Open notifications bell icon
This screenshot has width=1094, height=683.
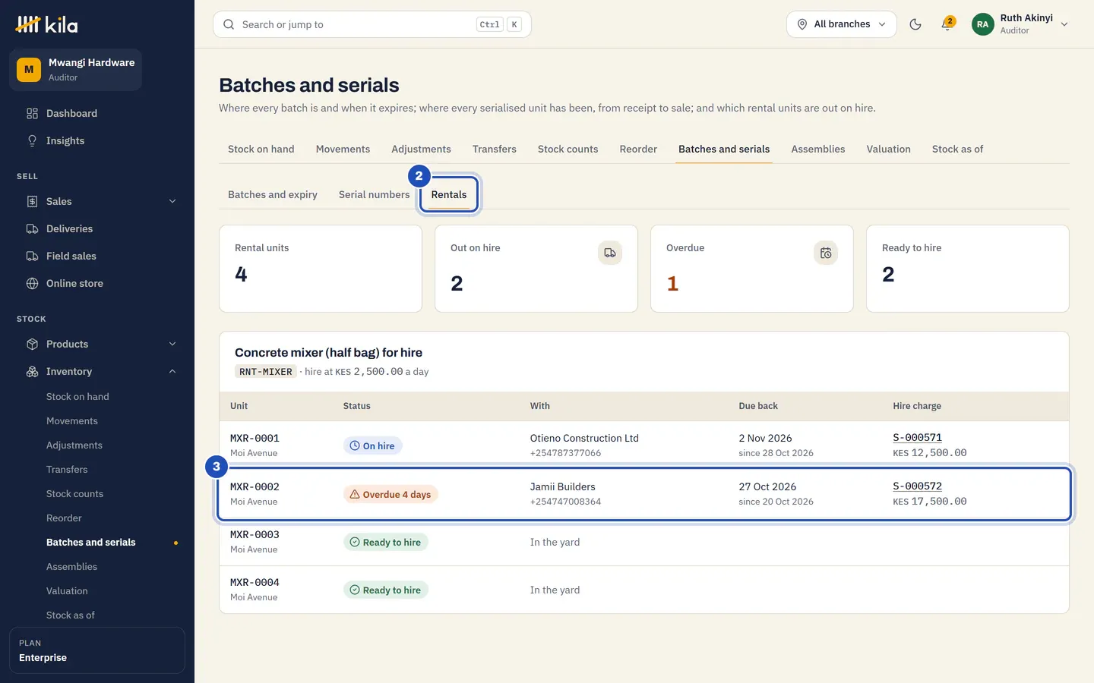[947, 24]
